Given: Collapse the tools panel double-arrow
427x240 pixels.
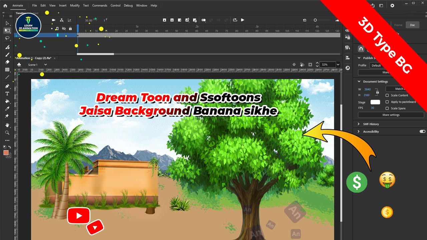Looking at the screenshot, I should coord(4,13).
